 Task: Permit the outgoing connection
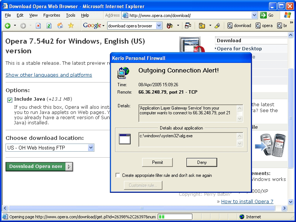point(158,162)
